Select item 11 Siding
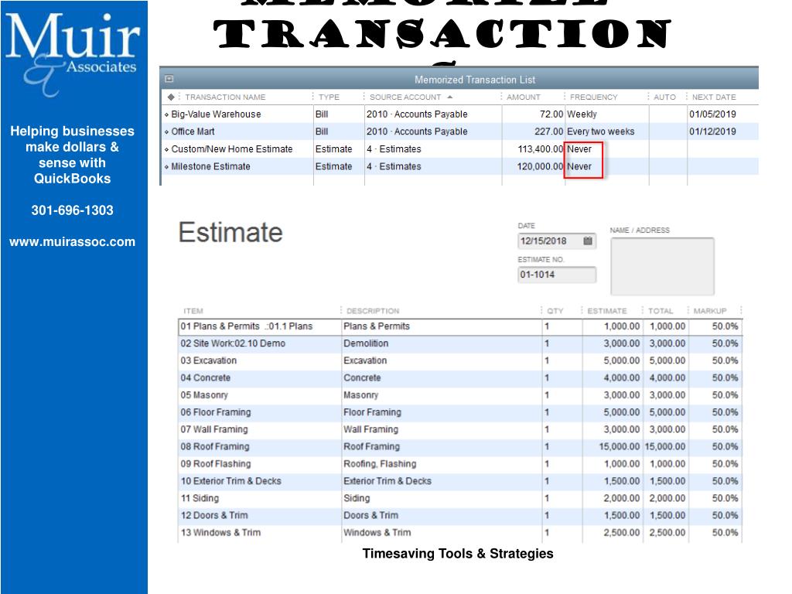The height and width of the screenshot is (594, 792). click(x=460, y=498)
